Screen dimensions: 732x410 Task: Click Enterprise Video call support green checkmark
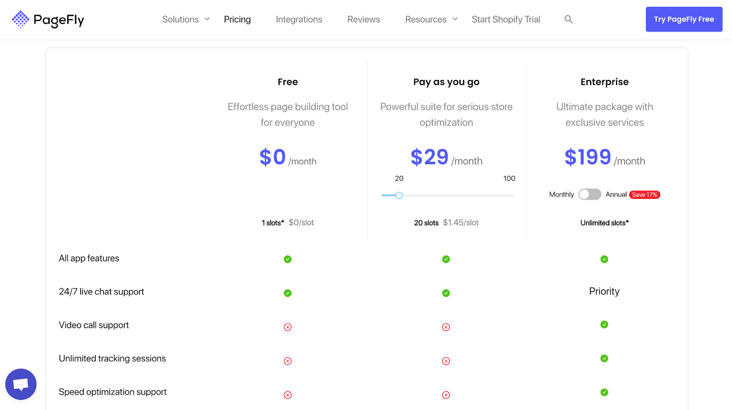pyautogui.click(x=604, y=325)
